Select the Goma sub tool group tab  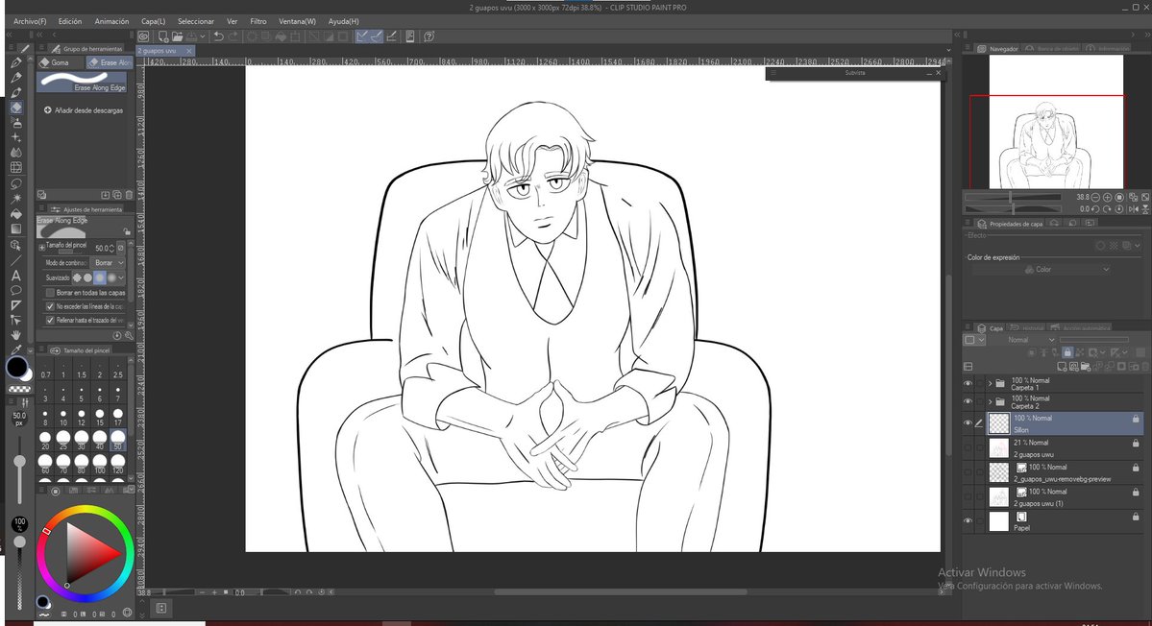(61, 62)
